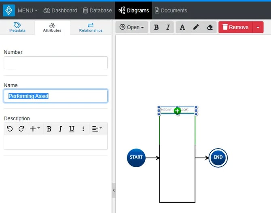This screenshot has width=271, height=213.
Task: Open the Description insert plus dropdown
Action: (35, 129)
